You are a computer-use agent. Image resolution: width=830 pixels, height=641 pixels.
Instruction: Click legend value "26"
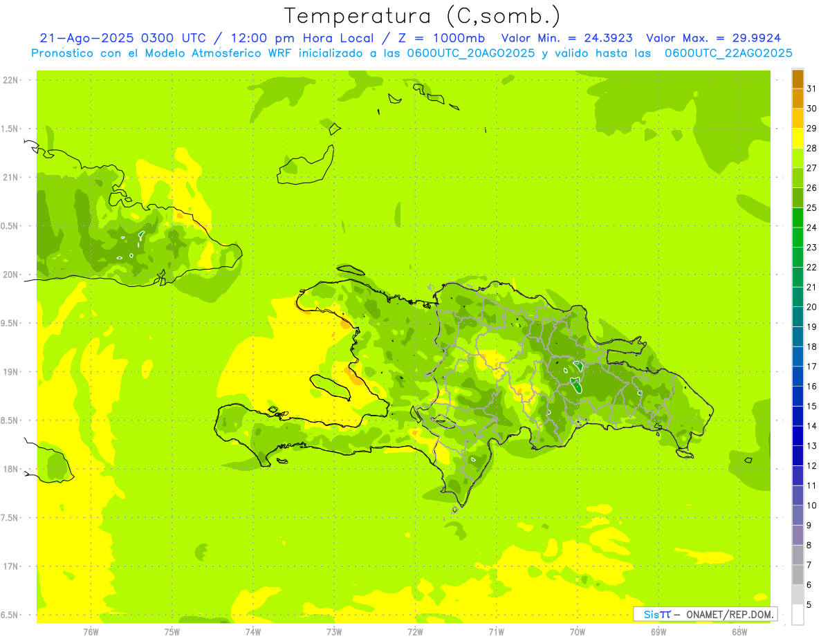(812, 187)
